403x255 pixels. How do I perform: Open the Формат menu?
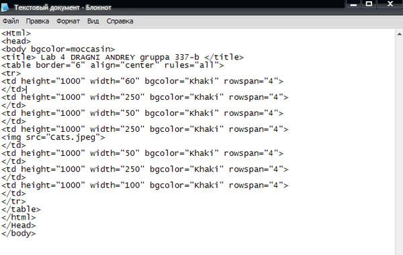68,21
